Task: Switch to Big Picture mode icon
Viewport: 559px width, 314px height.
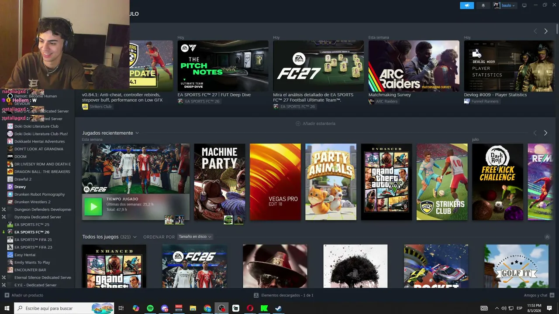Action: [524, 5]
